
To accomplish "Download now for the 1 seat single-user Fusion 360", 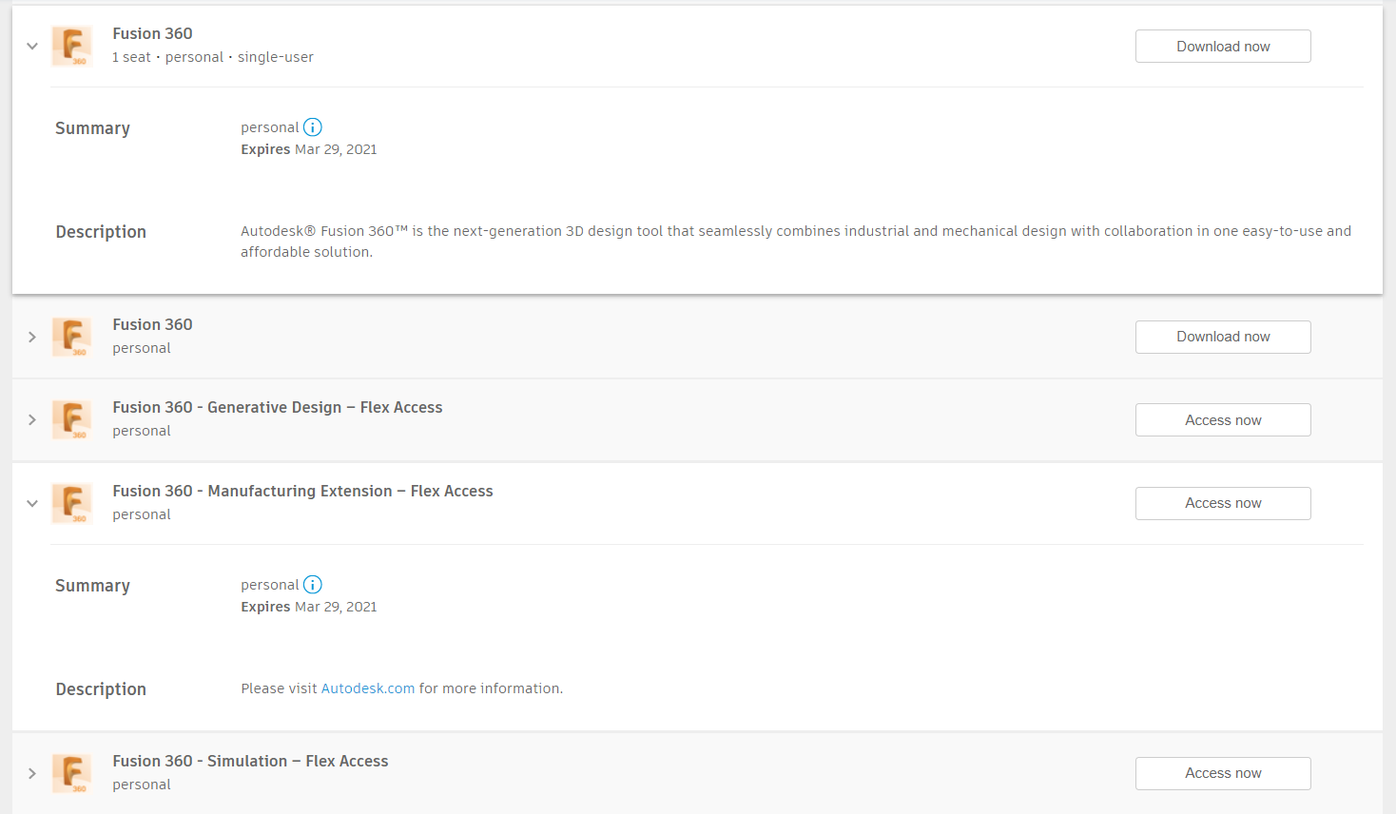I will tap(1223, 47).
